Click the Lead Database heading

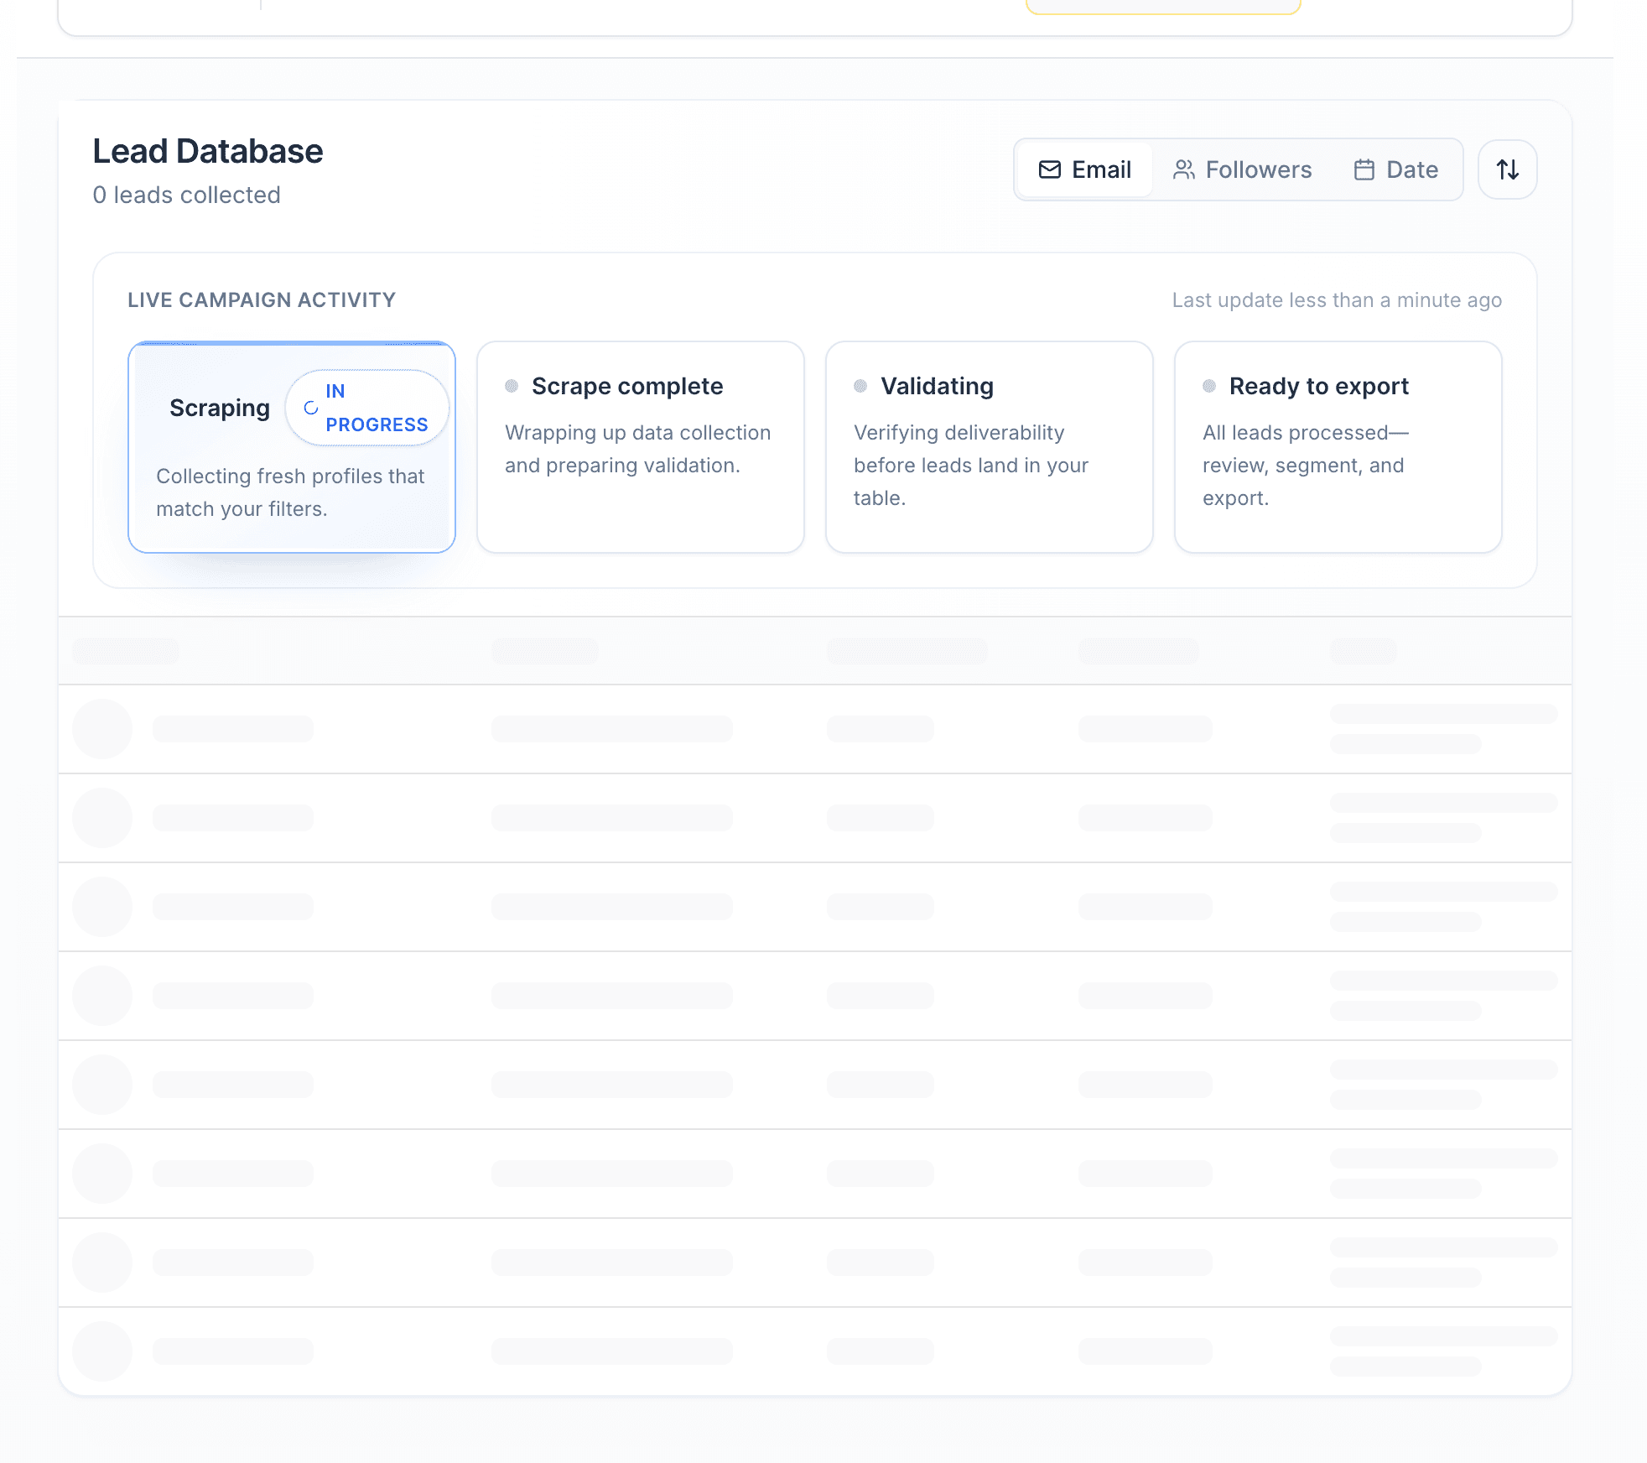[208, 152]
